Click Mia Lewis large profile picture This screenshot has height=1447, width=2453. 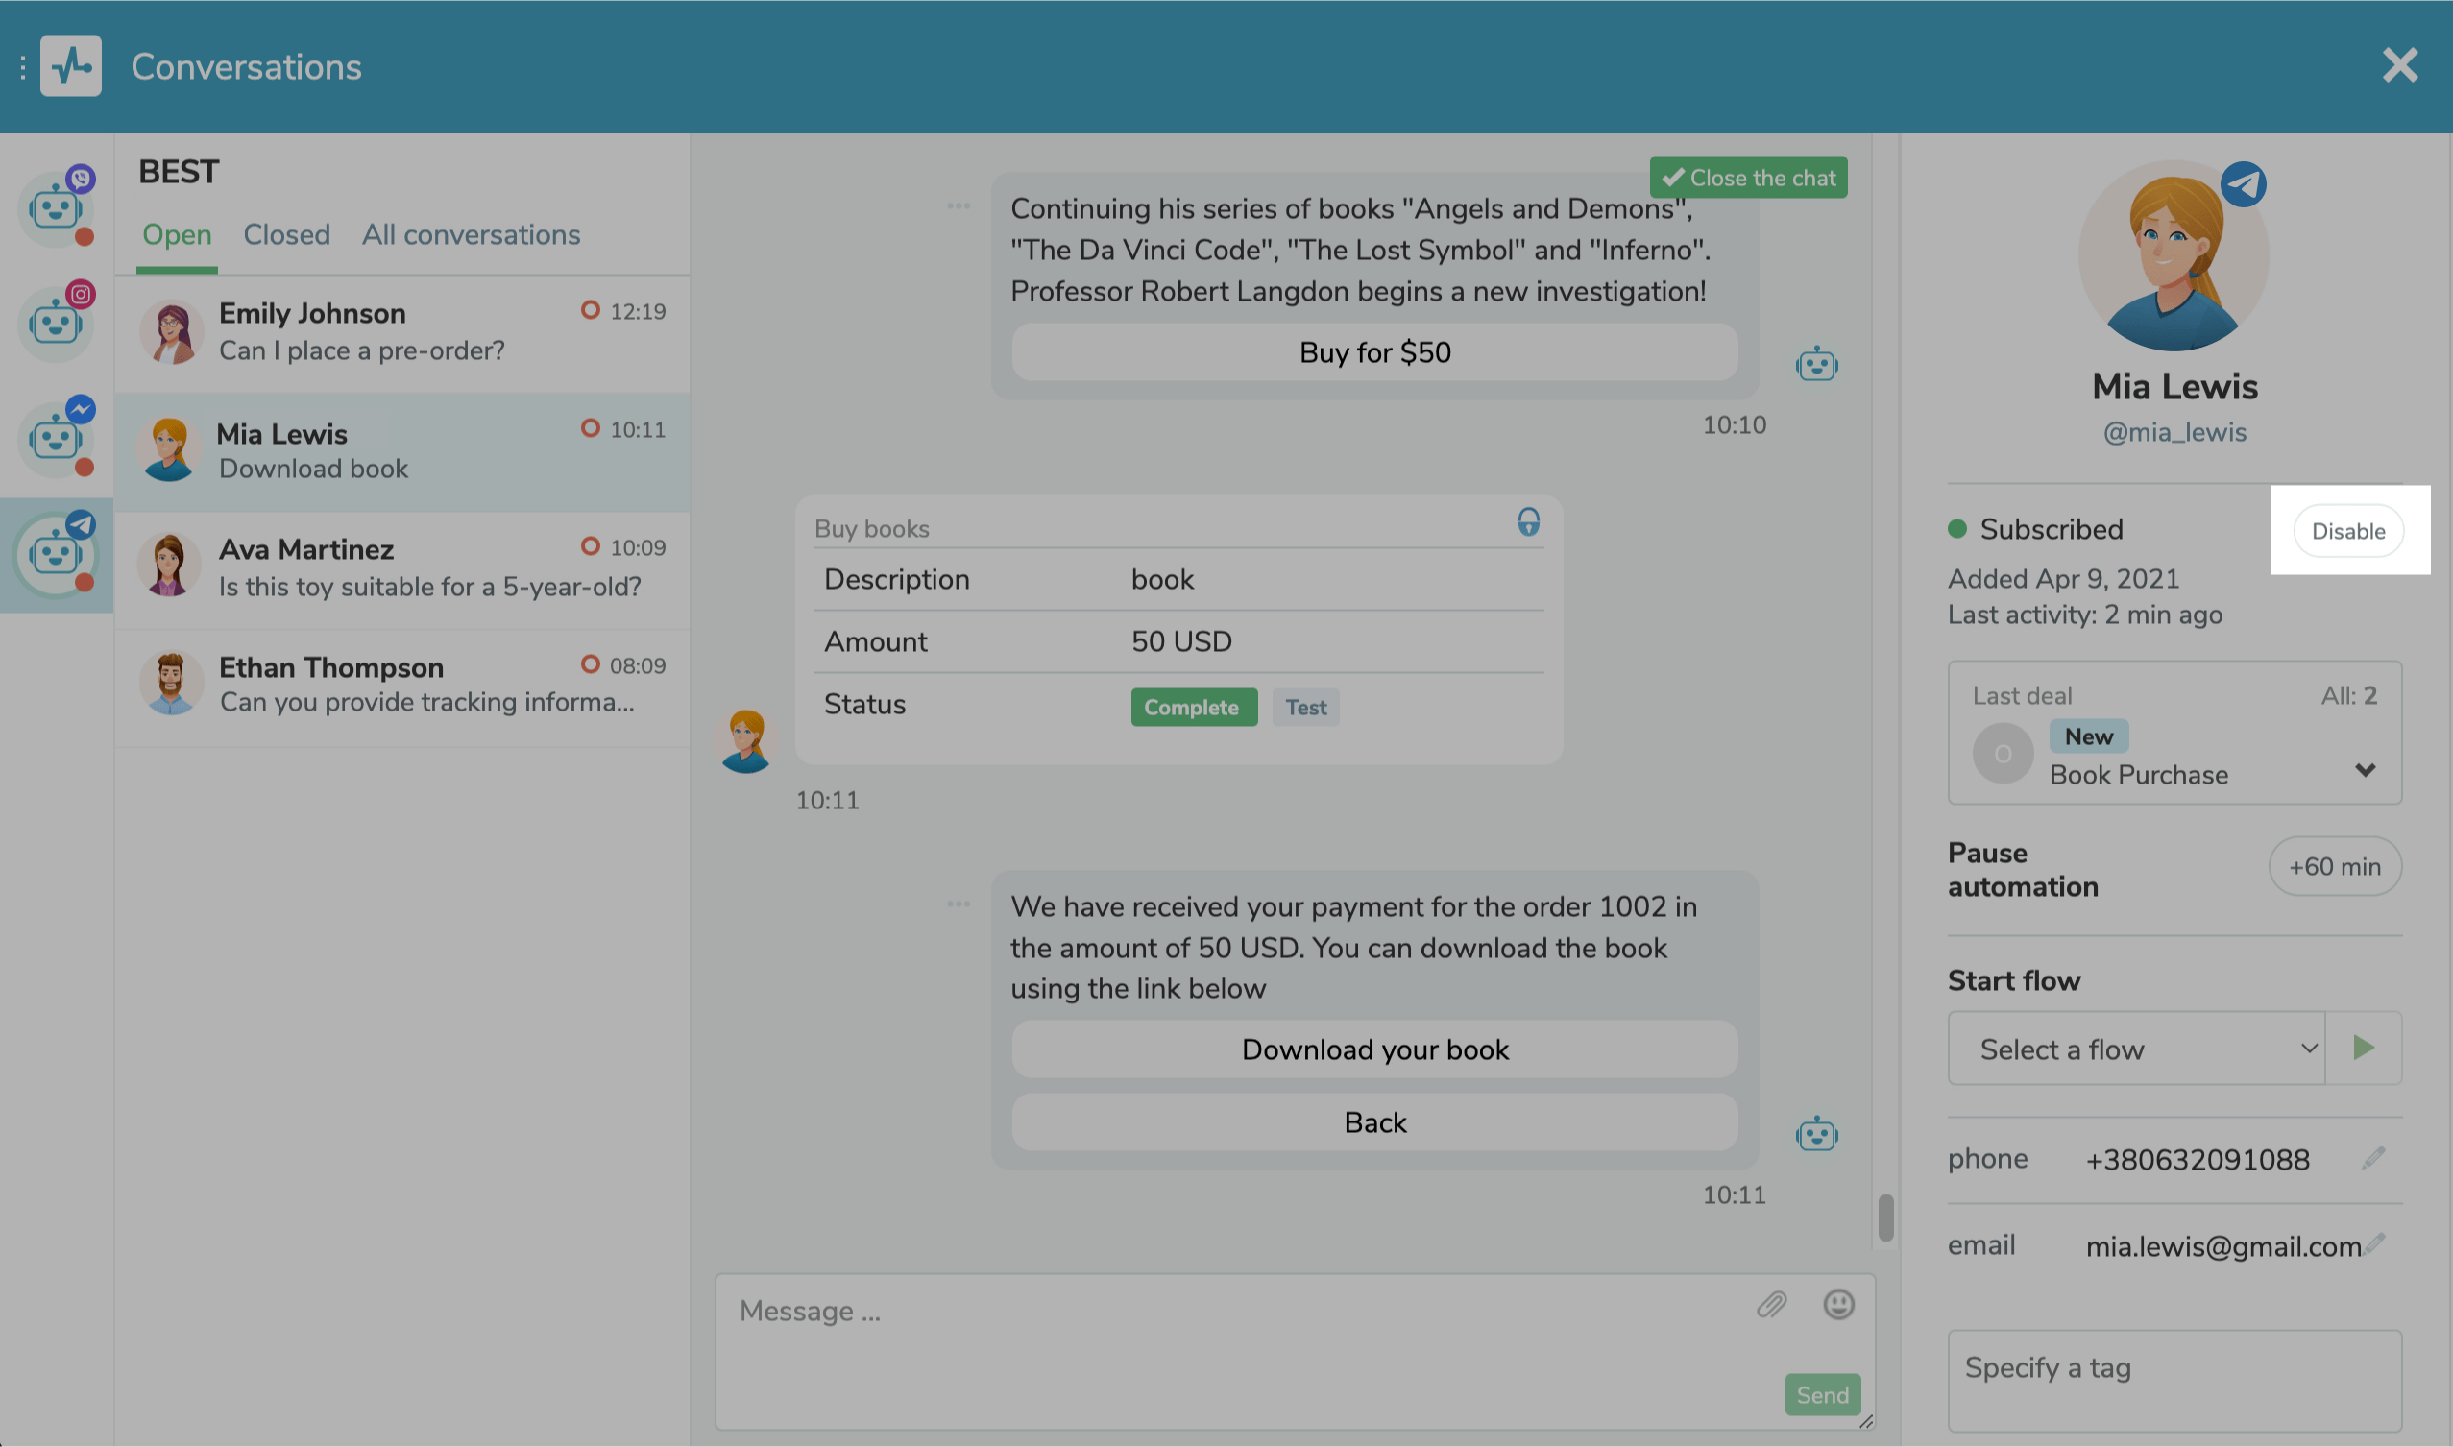pyautogui.click(x=2174, y=255)
